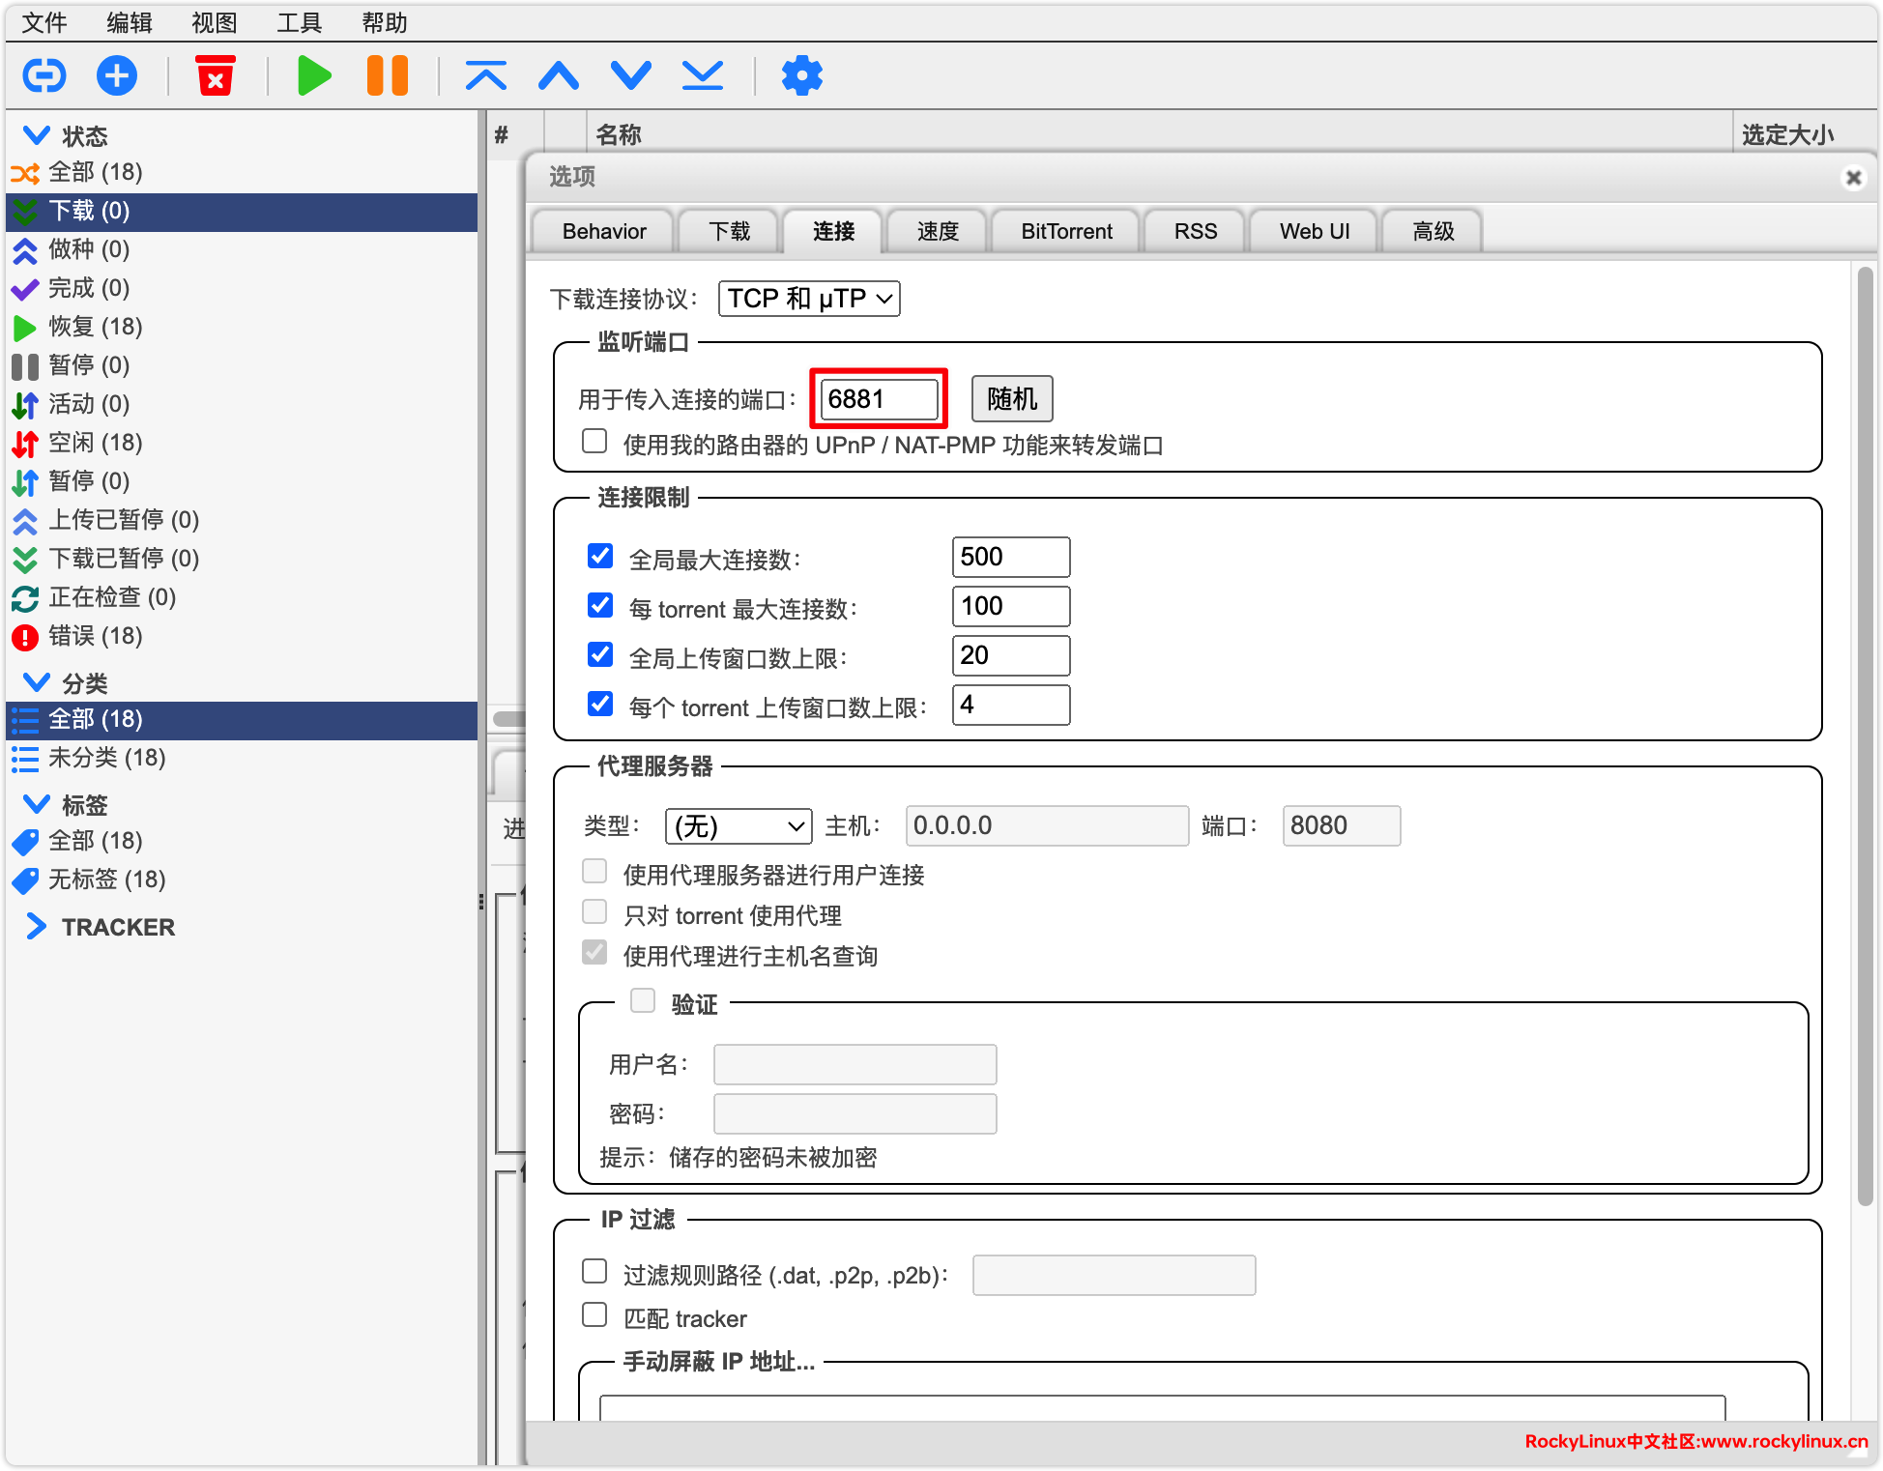Image resolution: width=1883 pixels, height=1471 pixels.
Task: Enable UPnP / NAT-PMP port forwarding checkbox
Action: coord(594,442)
